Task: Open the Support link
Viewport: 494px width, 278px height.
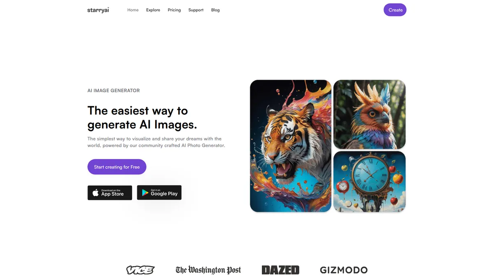Action: coord(196,10)
